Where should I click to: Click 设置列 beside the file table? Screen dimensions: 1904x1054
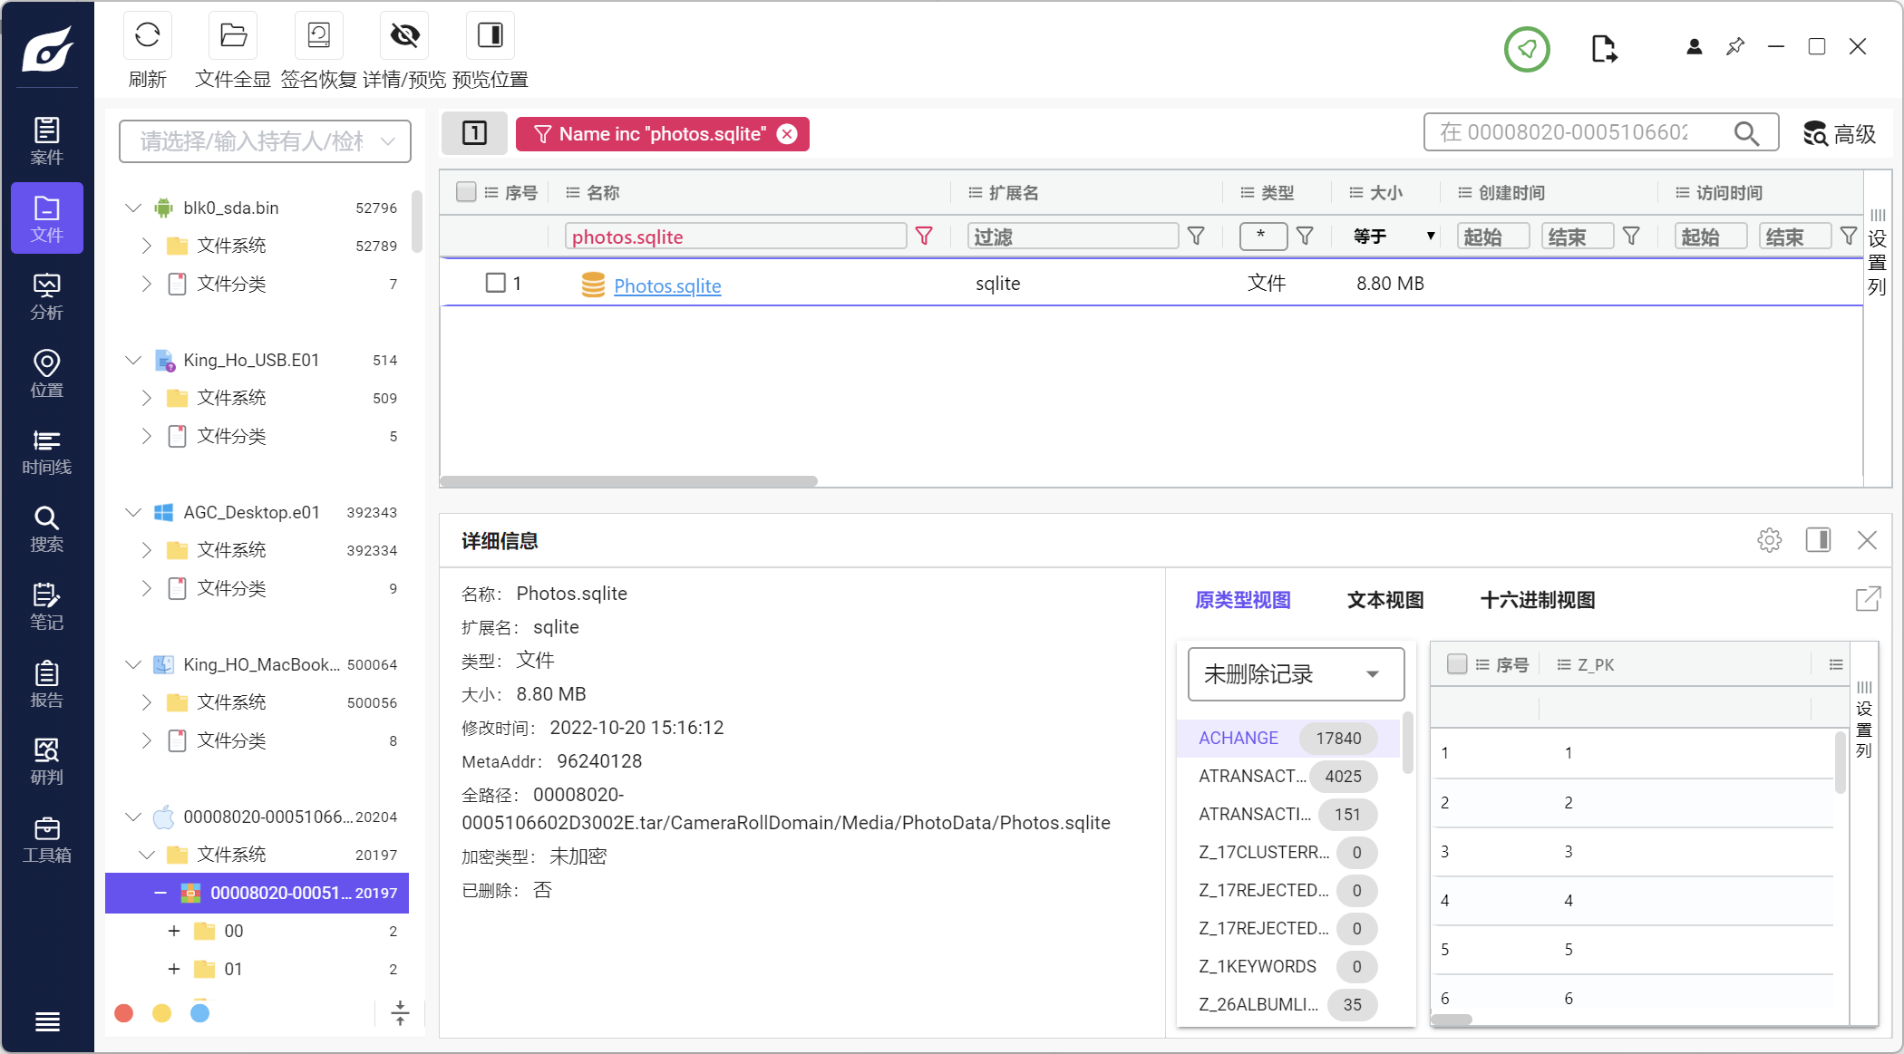tap(1877, 253)
